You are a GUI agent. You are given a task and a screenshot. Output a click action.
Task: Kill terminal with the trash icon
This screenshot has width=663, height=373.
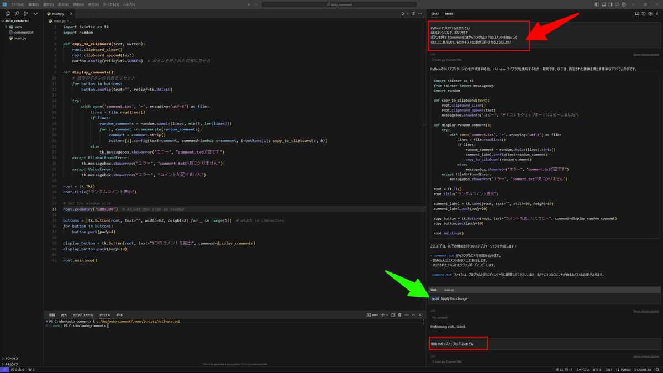(400, 315)
